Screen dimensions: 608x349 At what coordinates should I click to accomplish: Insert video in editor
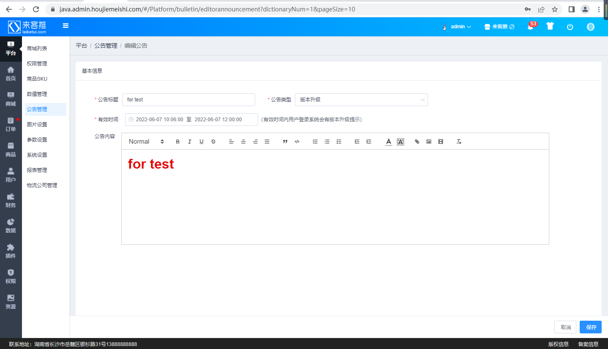pyautogui.click(x=441, y=142)
